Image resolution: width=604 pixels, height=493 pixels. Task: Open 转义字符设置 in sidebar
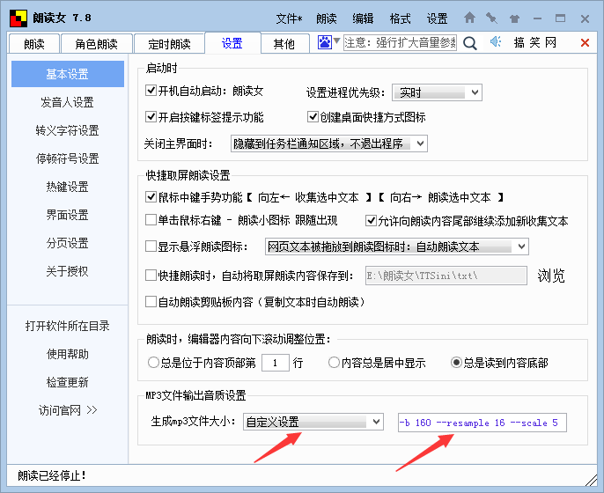(68, 130)
